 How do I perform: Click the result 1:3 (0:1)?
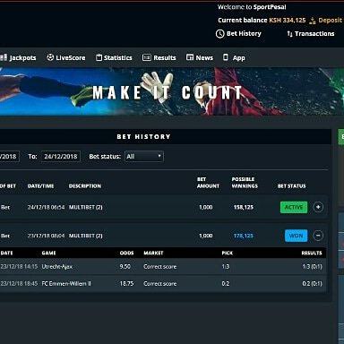pyautogui.click(x=313, y=267)
